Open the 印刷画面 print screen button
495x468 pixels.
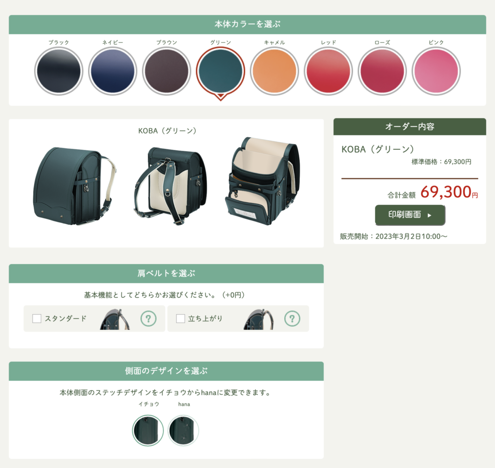point(410,215)
